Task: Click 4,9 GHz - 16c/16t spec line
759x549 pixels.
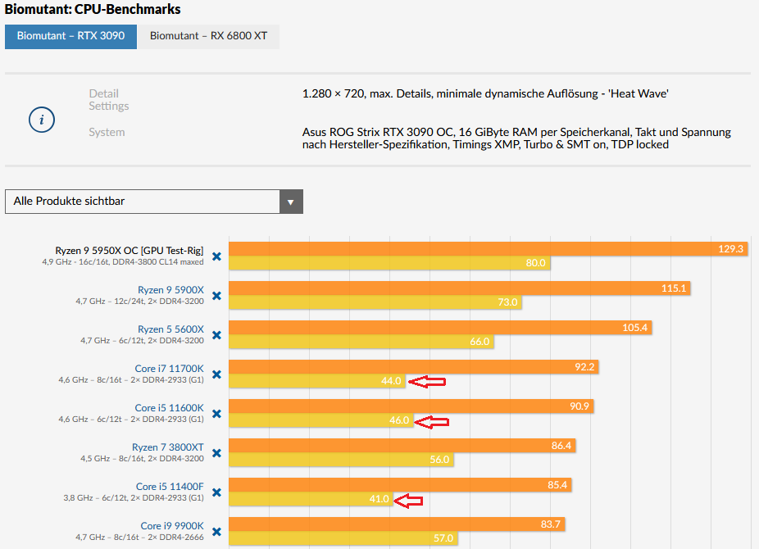Action: click(x=123, y=261)
